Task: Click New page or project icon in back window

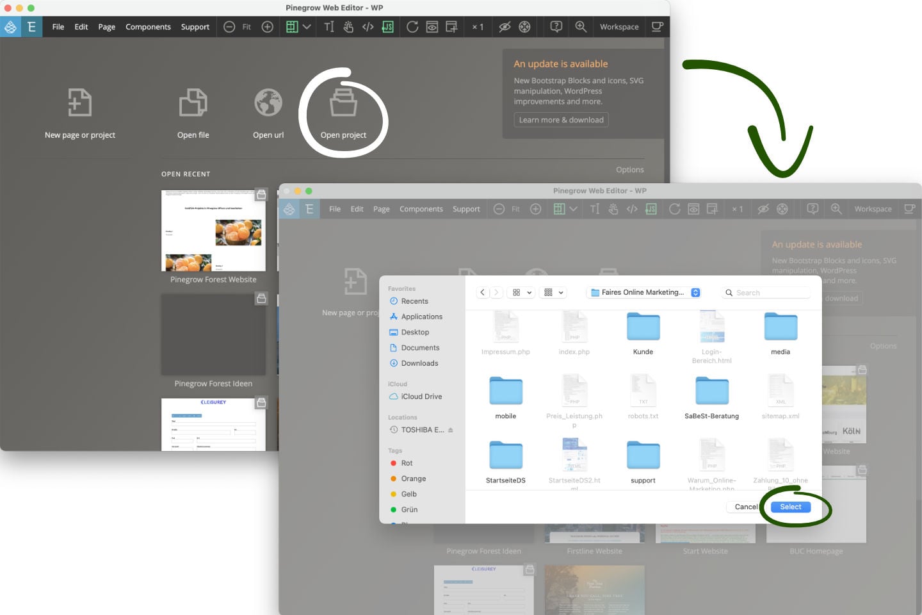Action: pos(80,102)
